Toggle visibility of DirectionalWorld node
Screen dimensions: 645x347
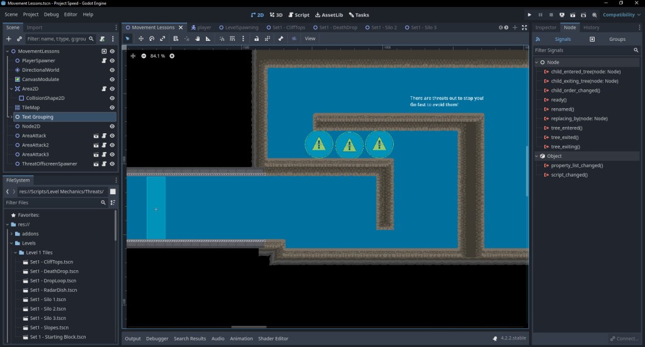[112, 70]
